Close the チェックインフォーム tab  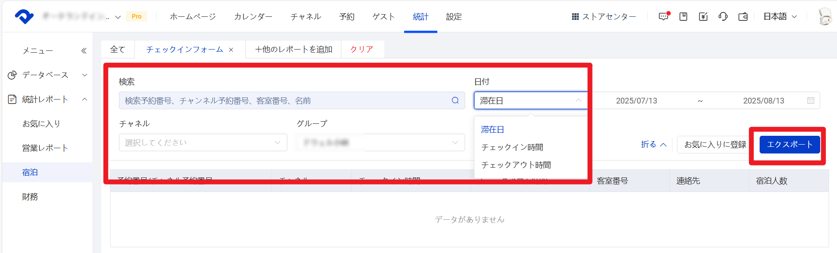[x=231, y=50]
